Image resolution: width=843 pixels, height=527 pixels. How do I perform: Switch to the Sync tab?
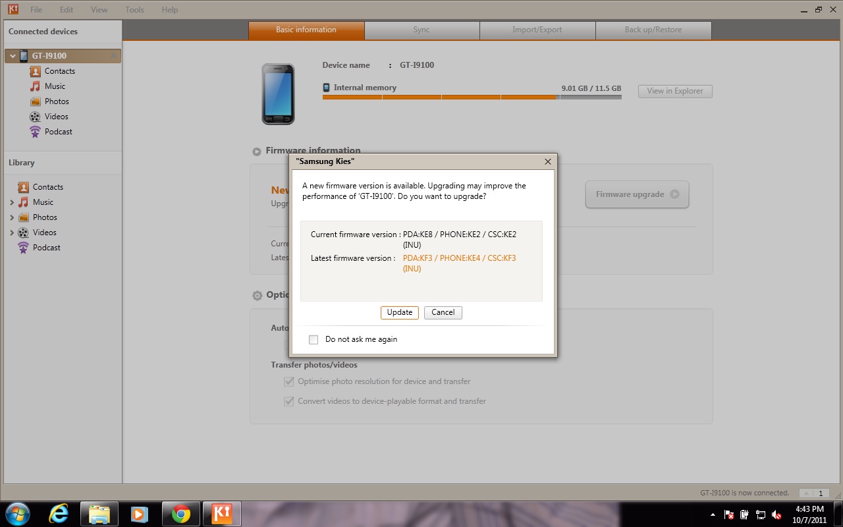click(x=421, y=30)
